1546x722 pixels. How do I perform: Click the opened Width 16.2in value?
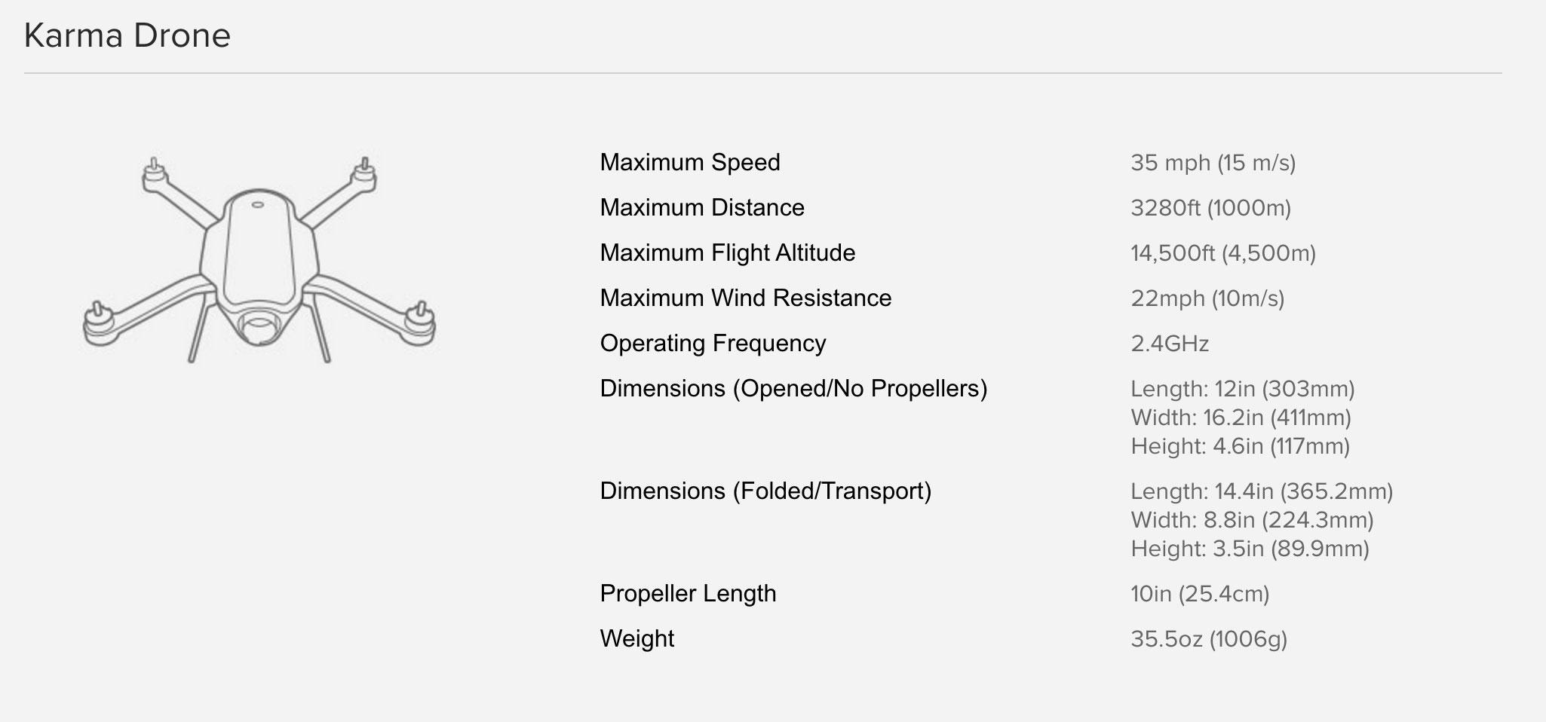(1240, 418)
